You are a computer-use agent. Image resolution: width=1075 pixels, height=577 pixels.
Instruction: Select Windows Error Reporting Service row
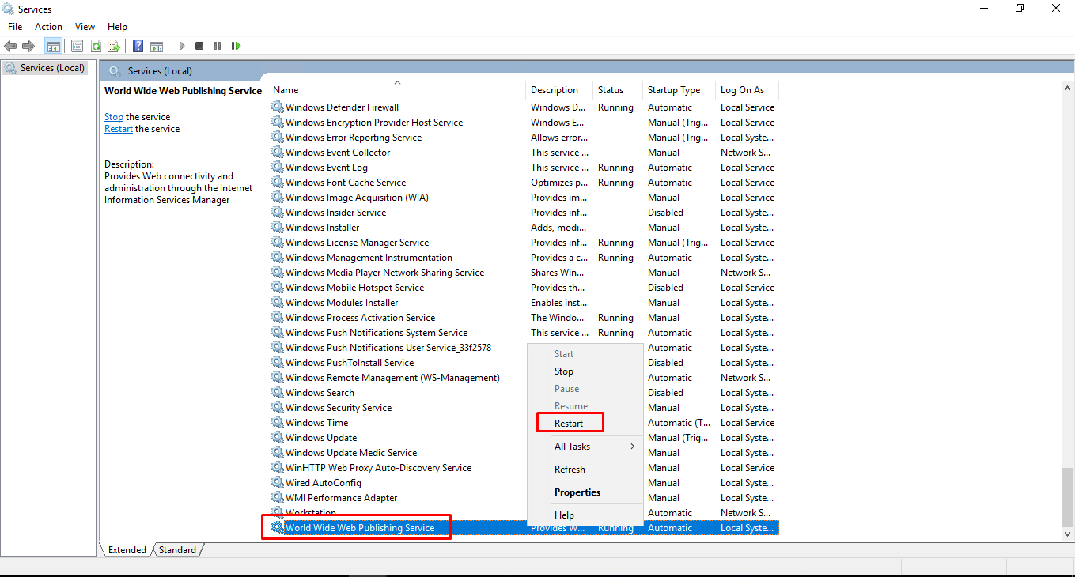coord(524,138)
